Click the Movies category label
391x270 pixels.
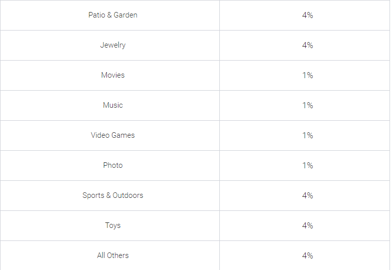pos(113,75)
